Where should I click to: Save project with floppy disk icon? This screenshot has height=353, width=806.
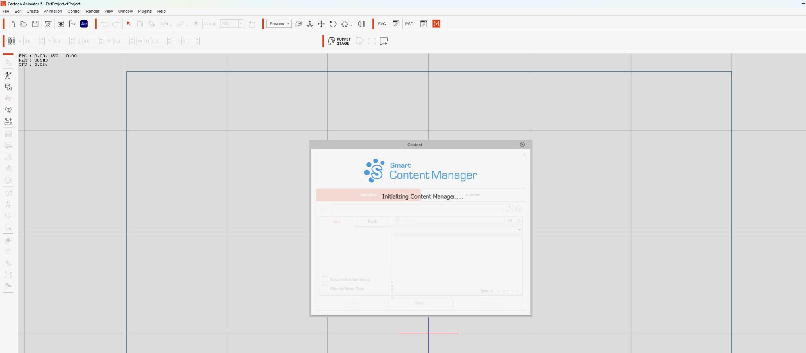point(35,24)
